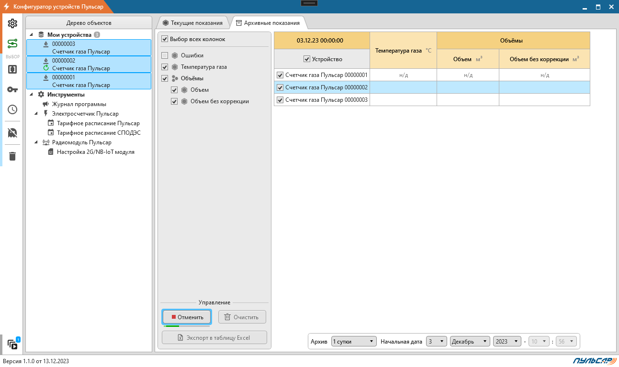This screenshot has width=619, height=367.
Task: Open the month dropdown showing Декабрь
Action: (x=470, y=342)
